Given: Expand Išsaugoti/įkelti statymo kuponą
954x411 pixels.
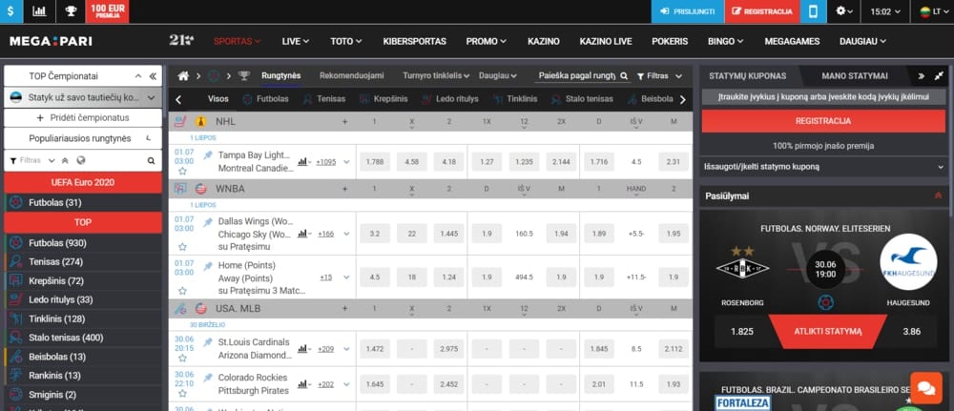Looking at the screenshot, I should click(x=822, y=166).
